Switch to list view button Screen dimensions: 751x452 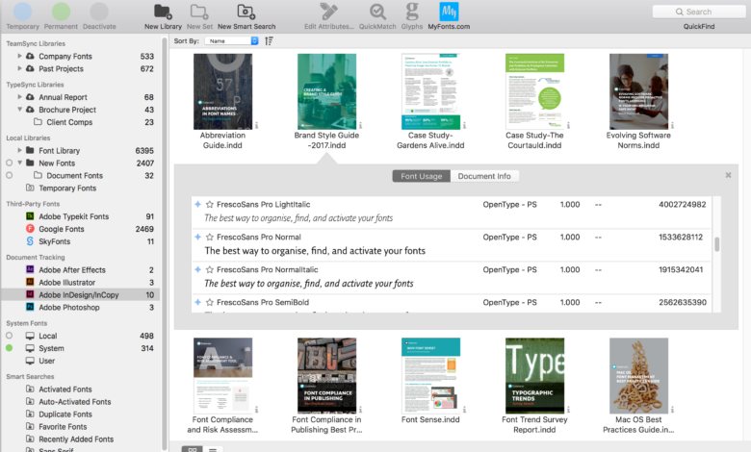213,448
